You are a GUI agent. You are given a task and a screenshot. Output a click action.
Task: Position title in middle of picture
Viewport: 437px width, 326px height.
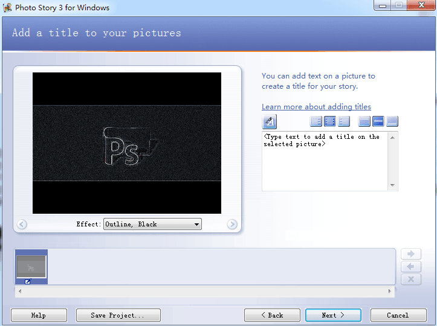coord(378,121)
